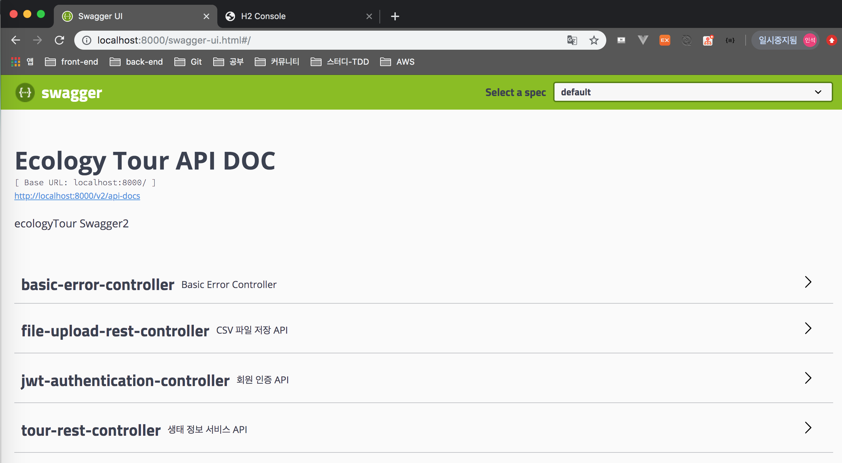Click the Google Translate icon in address bar
The width and height of the screenshot is (842, 463).
pos(572,40)
